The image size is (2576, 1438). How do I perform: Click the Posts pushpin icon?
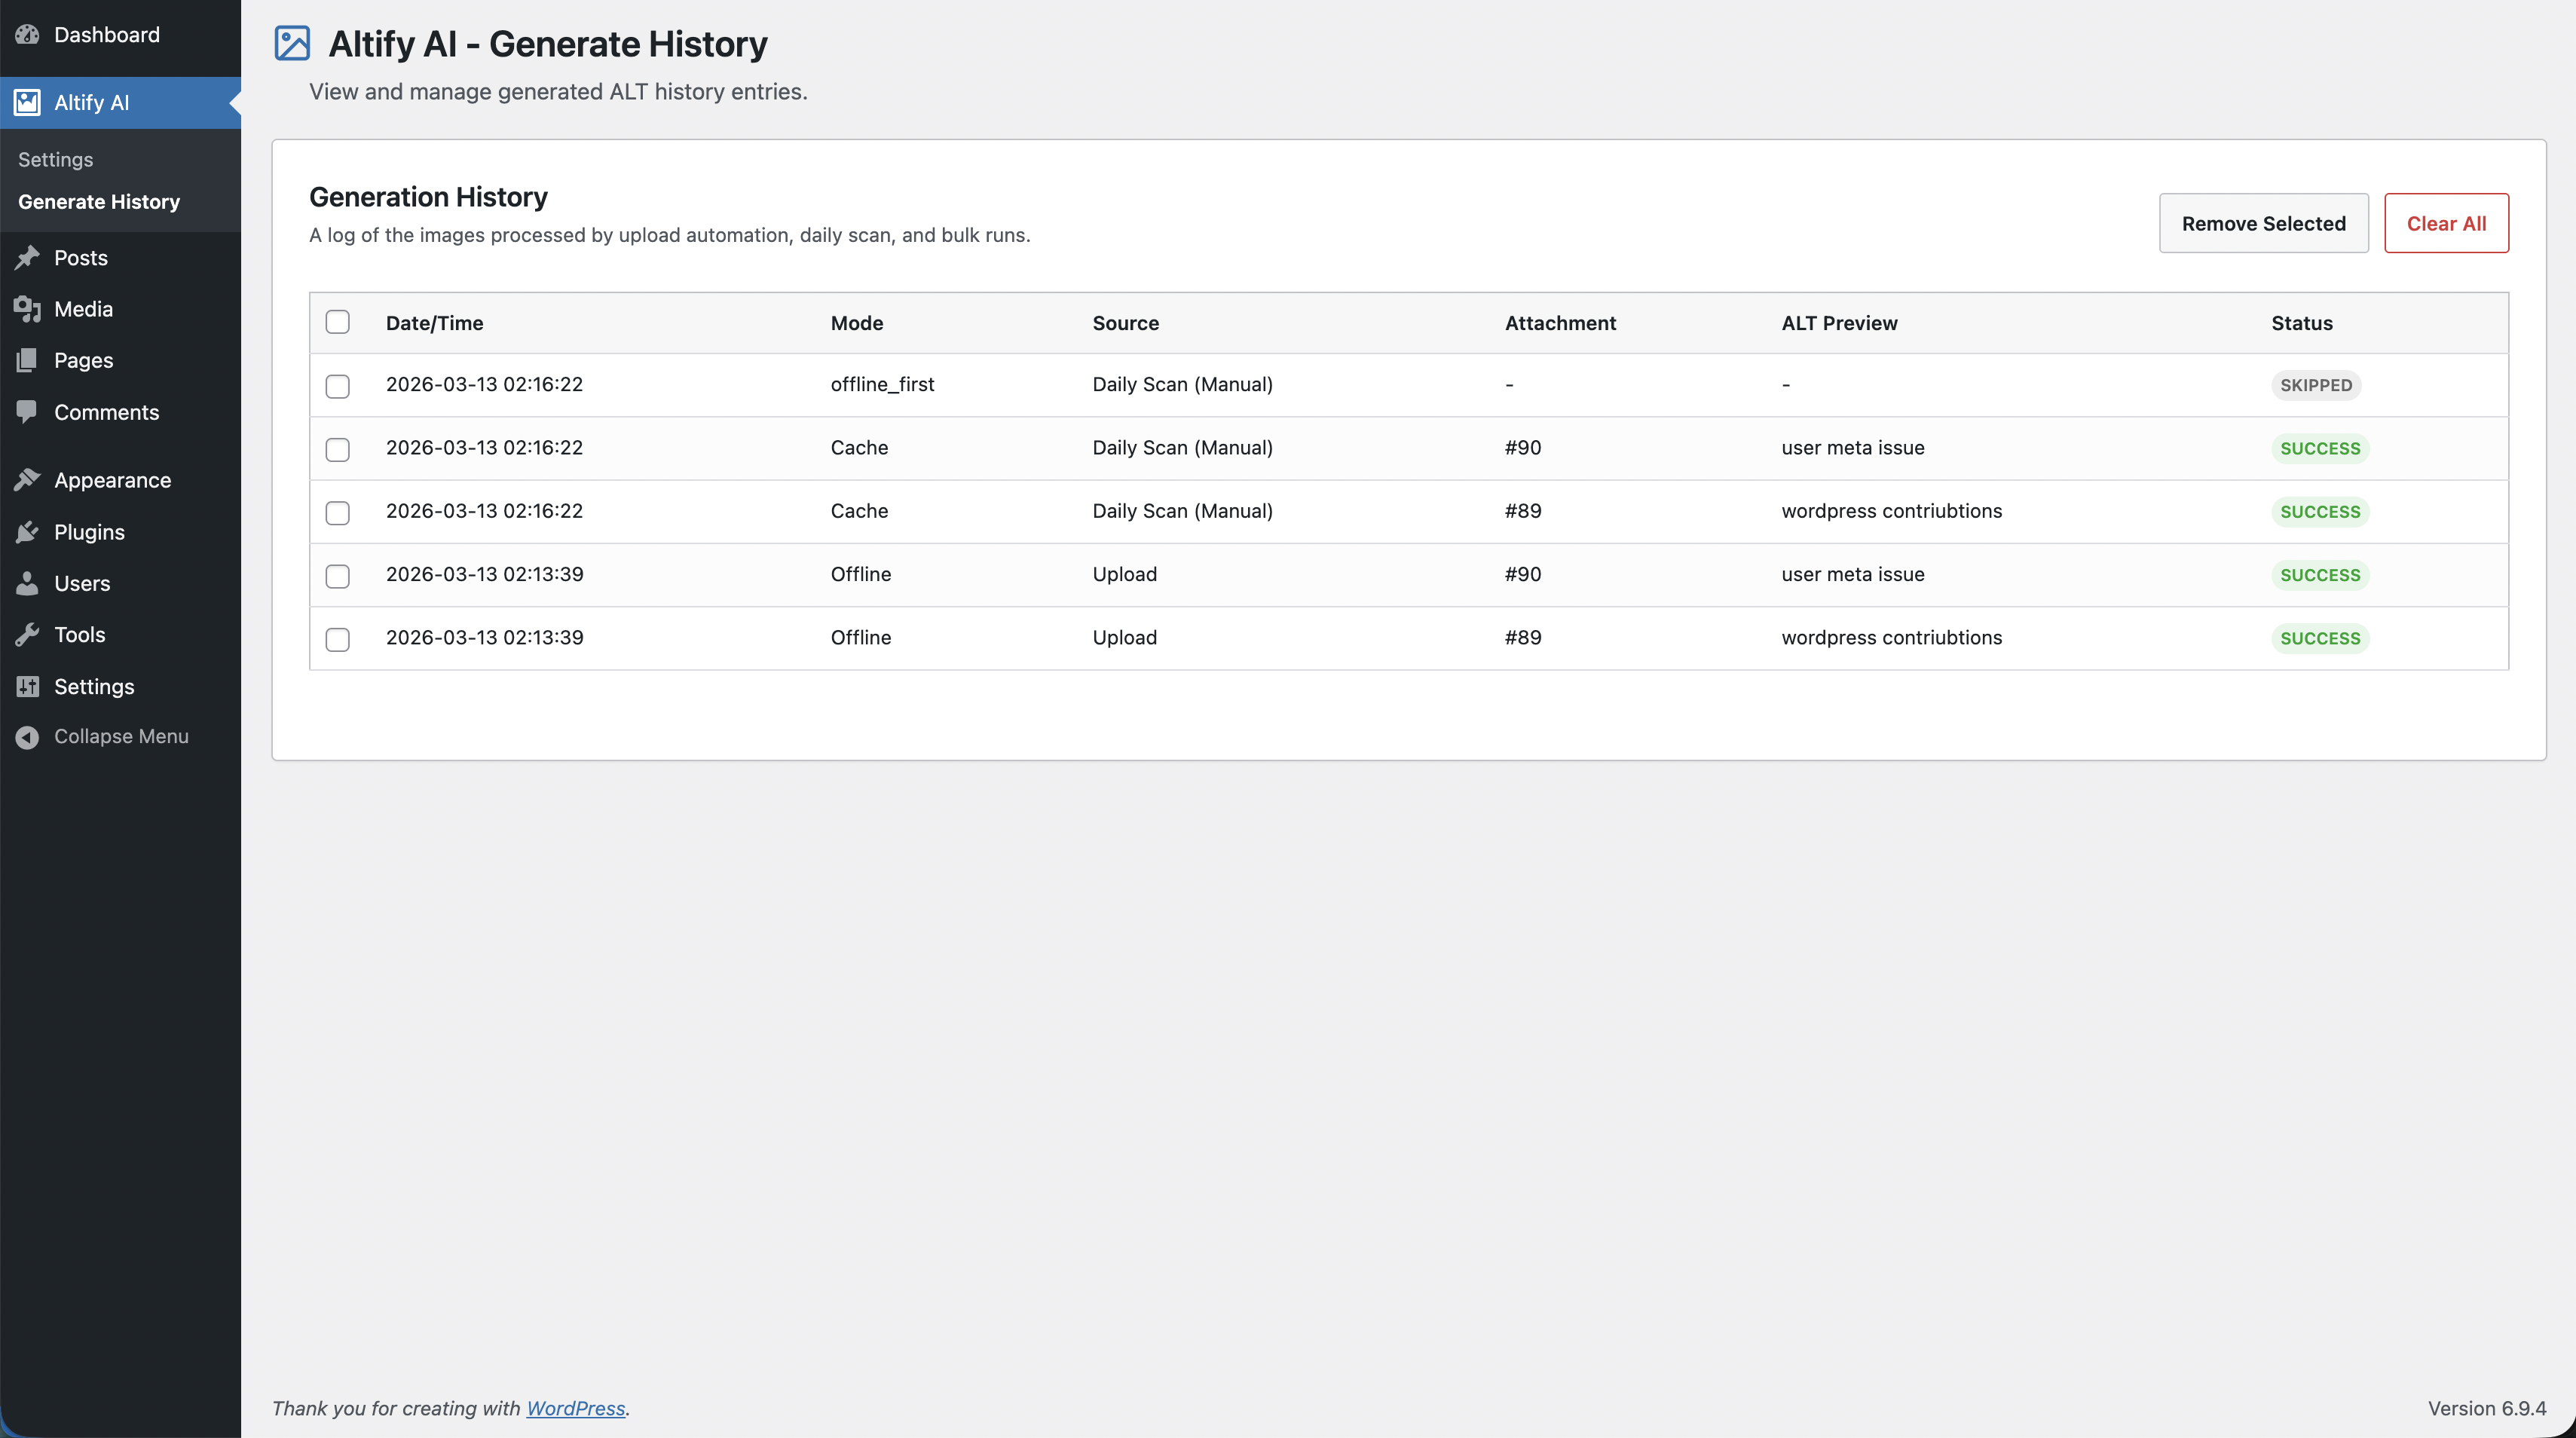click(x=27, y=258)
